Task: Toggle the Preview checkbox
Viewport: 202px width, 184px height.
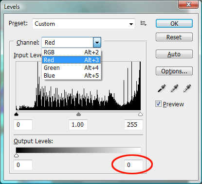Action: tap(158, 104)
